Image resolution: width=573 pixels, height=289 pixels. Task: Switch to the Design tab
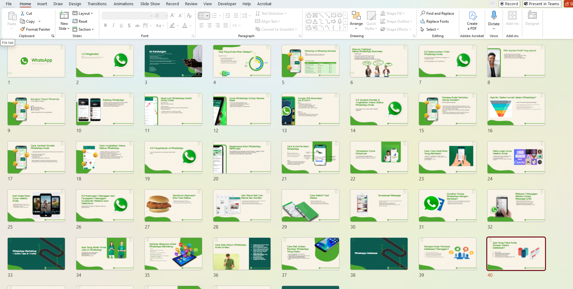(75, 4)
